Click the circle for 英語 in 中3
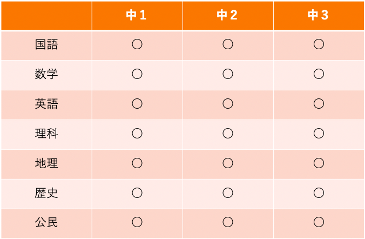This screenshot has width=365, height=239. coord(319,104)
